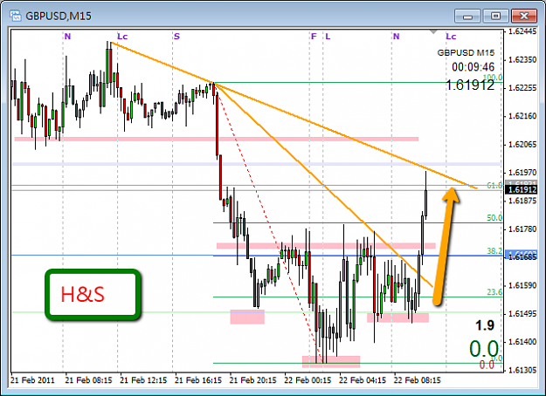546x396 pixels.
Task: Click the 1.9 spread value label
Action: point(485,325)
